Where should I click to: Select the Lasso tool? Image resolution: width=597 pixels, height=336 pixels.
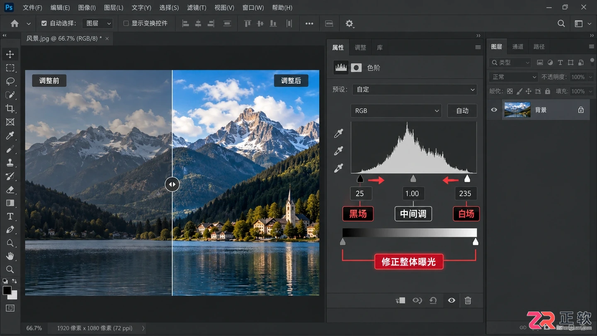pyautogui.click(x=10, y=81)
